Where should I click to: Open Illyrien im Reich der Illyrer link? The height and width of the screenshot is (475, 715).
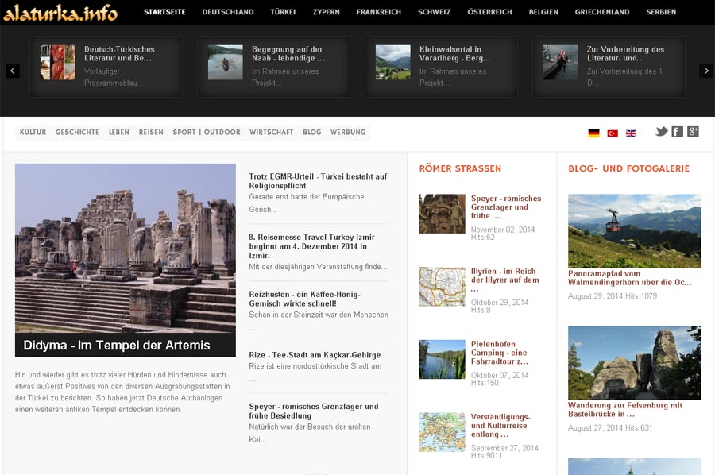504,280
